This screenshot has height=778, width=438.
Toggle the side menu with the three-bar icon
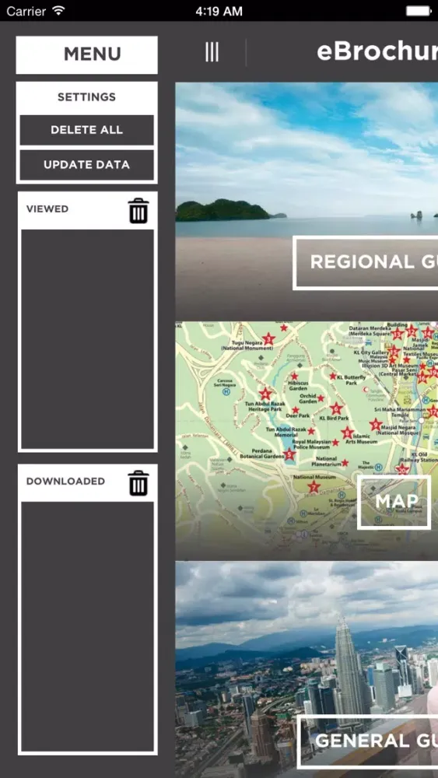tap(212, 52)
